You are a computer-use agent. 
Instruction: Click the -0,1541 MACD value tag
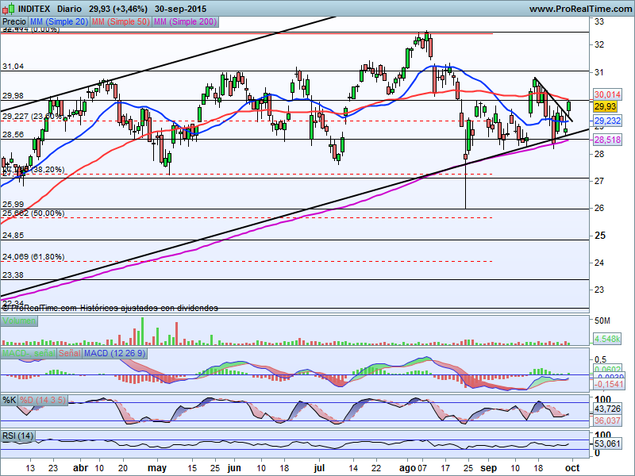(x=609, y=384)
